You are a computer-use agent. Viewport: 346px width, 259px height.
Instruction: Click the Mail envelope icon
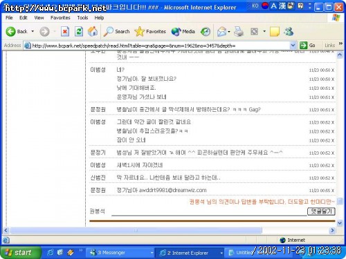pyautogui.click(x=221, y=32)
